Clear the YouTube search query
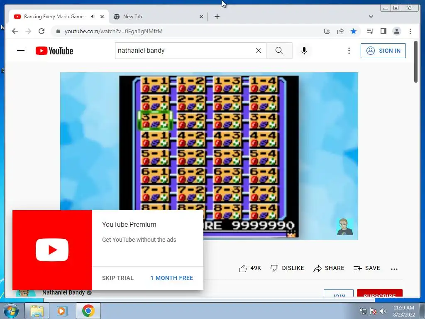Image resolution: width=425 pixels, height=319 pixels. coord(259,50)
